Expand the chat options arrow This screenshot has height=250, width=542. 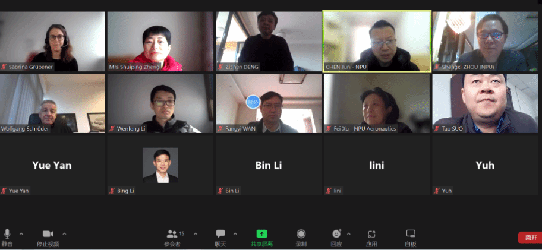pos(235,234)
